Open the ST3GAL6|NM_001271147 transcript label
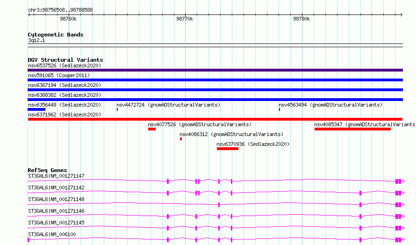 click(x=56, y=176)
